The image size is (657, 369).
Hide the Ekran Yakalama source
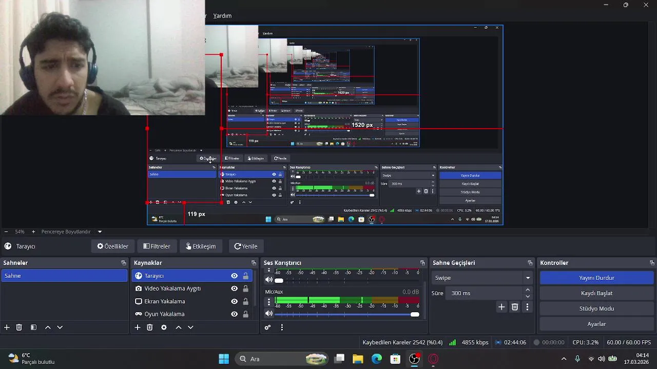pos(234,301)
